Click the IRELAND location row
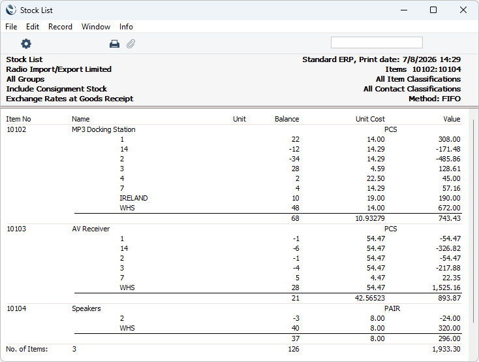This screenshot has width=479, height=362. pos(134,198)
